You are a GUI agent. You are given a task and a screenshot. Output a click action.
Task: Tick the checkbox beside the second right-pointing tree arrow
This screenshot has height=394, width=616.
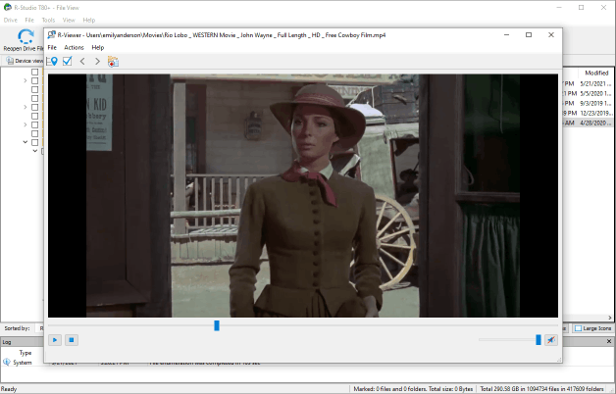(35, 107)
